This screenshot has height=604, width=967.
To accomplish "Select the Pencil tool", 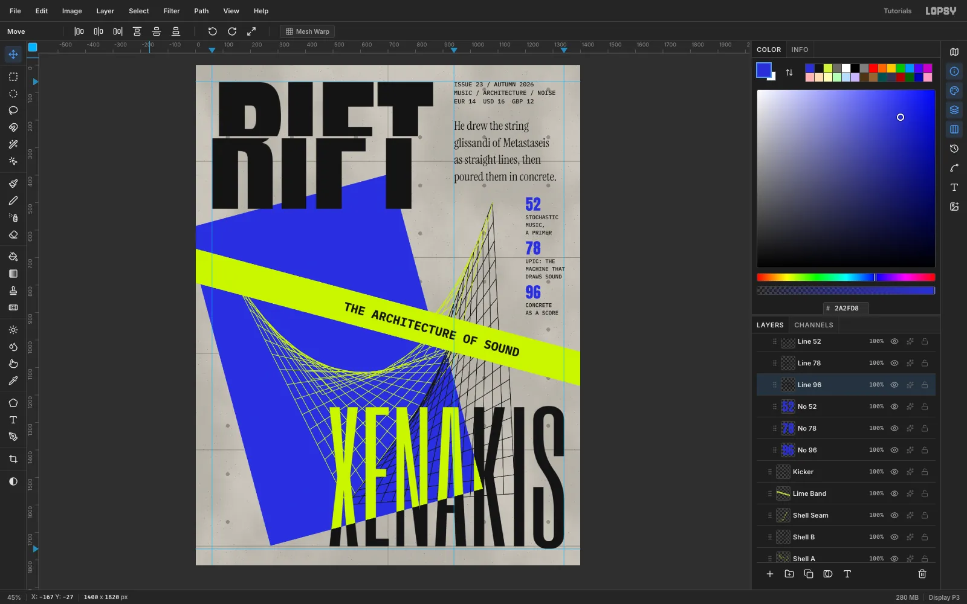I will click(x=13, y=201).
